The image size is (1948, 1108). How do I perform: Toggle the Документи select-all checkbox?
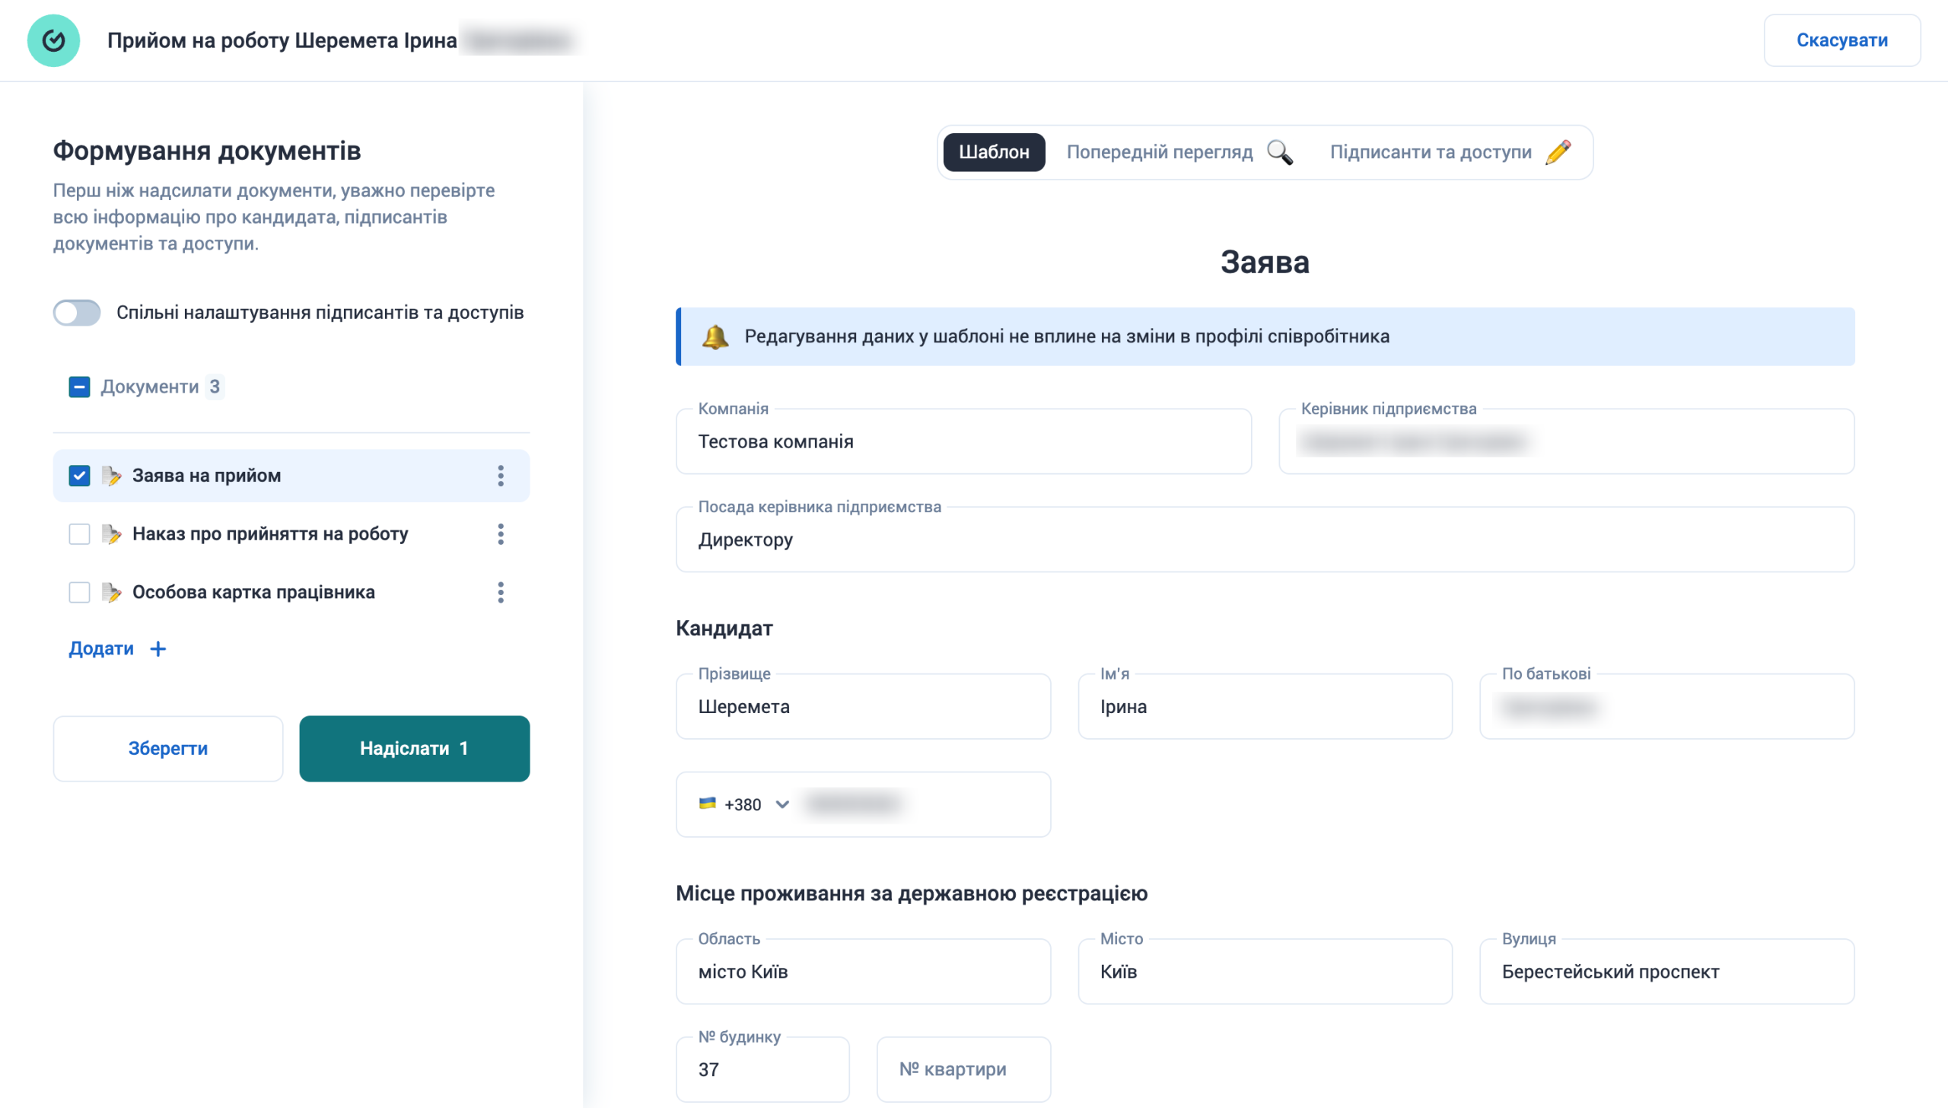[79, 387]
